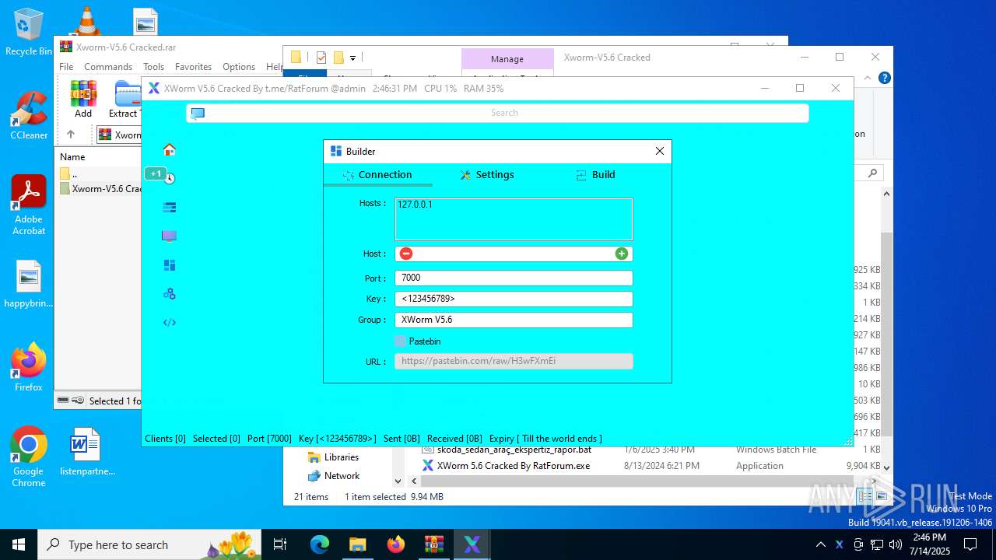Open Microsoft Edge from taskbar
This screenshot has width=996, height=560.
pos(320,544)
